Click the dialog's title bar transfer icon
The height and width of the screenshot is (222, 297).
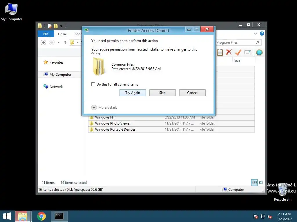(x=87, y=30)
